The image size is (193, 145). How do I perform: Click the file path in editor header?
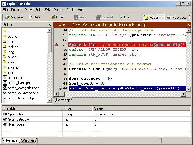tap(109, 25)
